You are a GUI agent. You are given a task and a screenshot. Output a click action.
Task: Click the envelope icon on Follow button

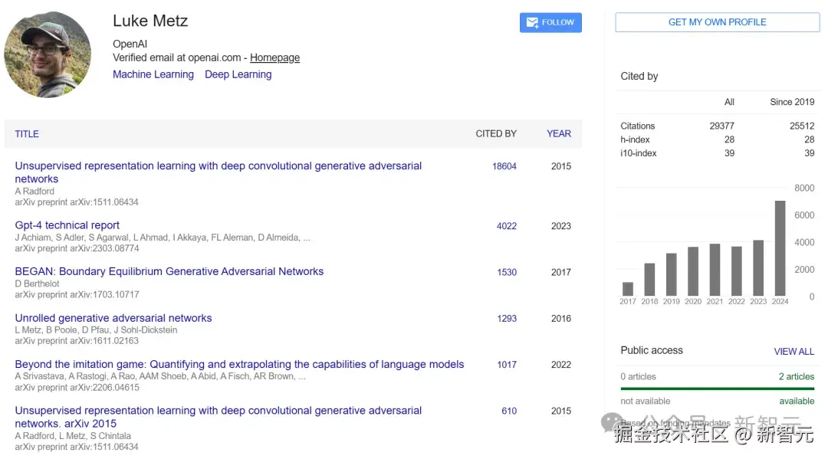point(531,23)
